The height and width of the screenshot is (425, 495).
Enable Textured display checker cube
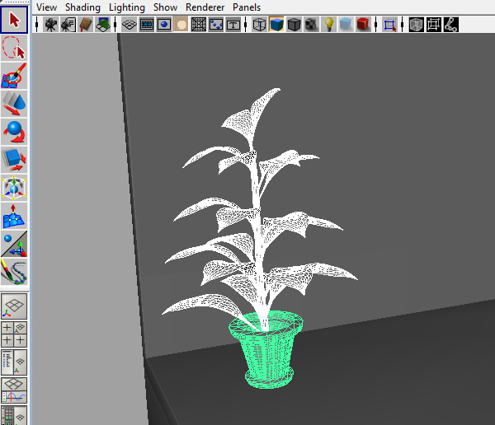(x=311, y=24)
